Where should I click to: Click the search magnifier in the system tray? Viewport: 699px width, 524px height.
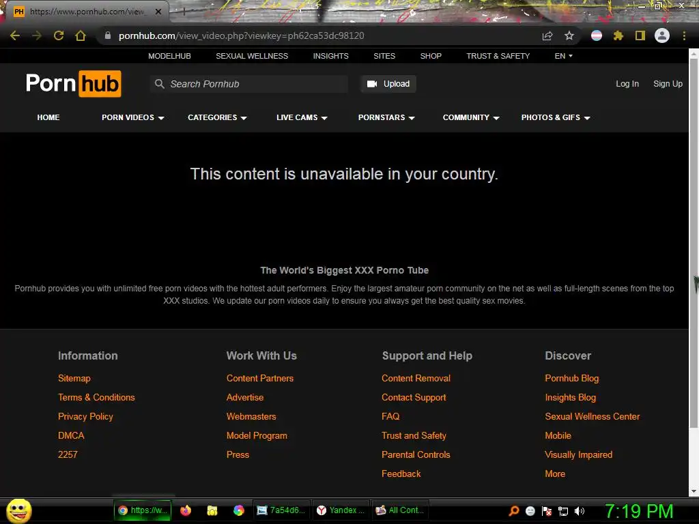point(513,511)
